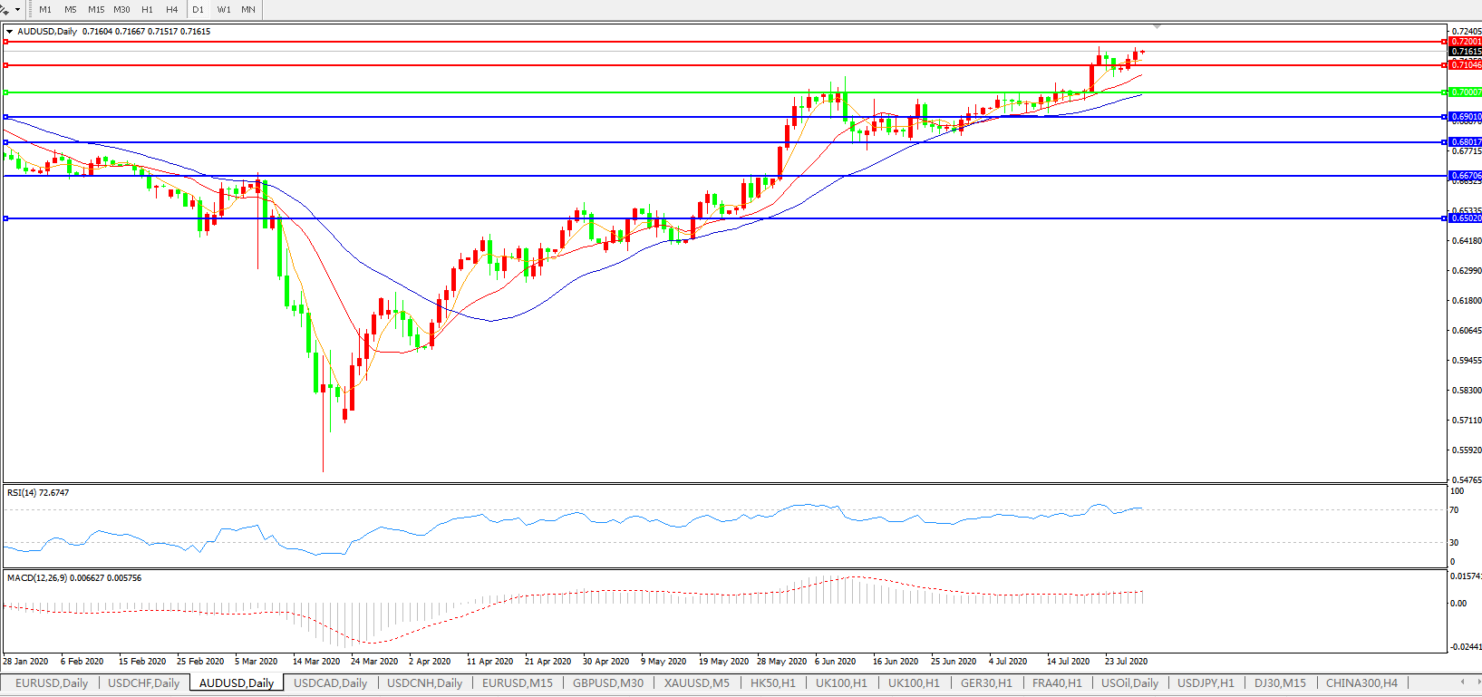Enable the MN monthly timeframe

[248, 10]
